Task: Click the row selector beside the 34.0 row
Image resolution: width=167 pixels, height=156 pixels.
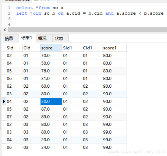Action: coord(4,147)
